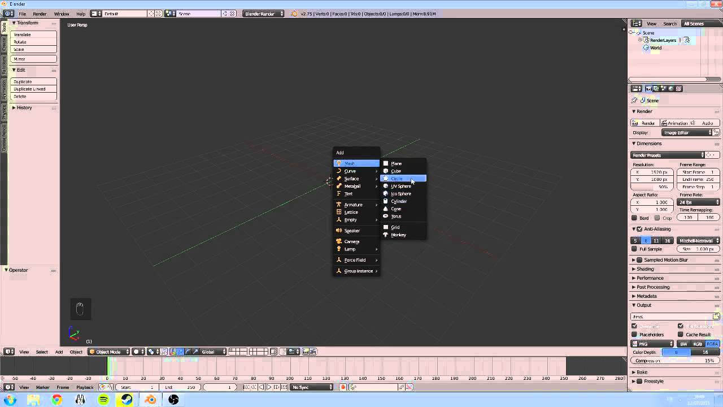The width and height of the screenshot is (723, 407).
Task: Enable the Cache Result checkbox
Action: coord(681,334)
